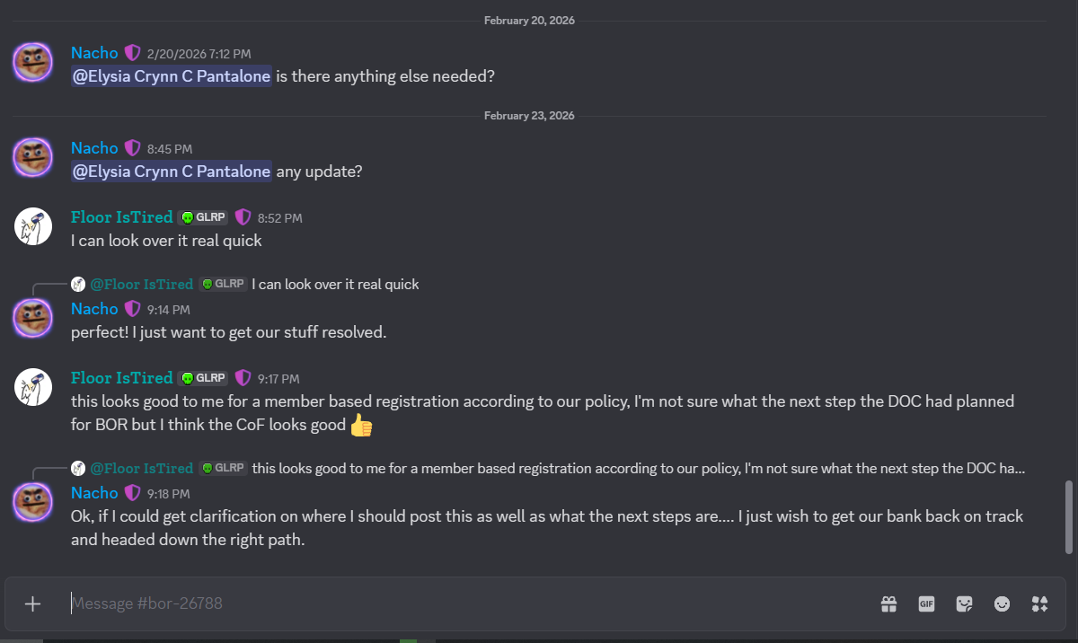Click Nacho's username on the 8:45 PM message
This screenshot has width=1078, height=643.
(94, 148)
